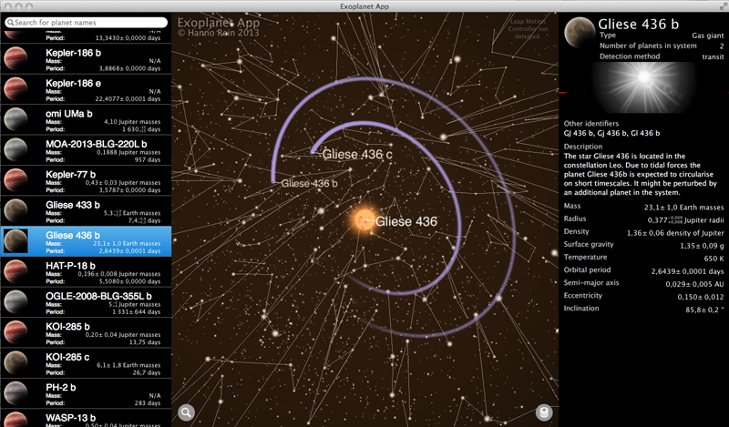Click the database stack icon
729x427 pixels.
tap(544, 412)
